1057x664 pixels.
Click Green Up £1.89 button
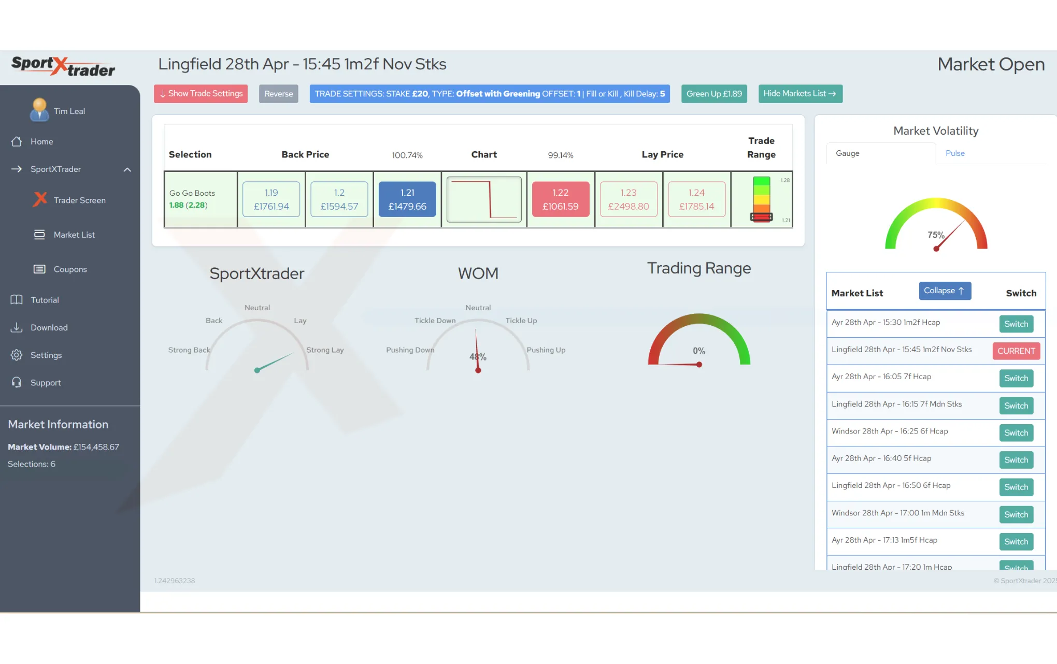point(714,94)
